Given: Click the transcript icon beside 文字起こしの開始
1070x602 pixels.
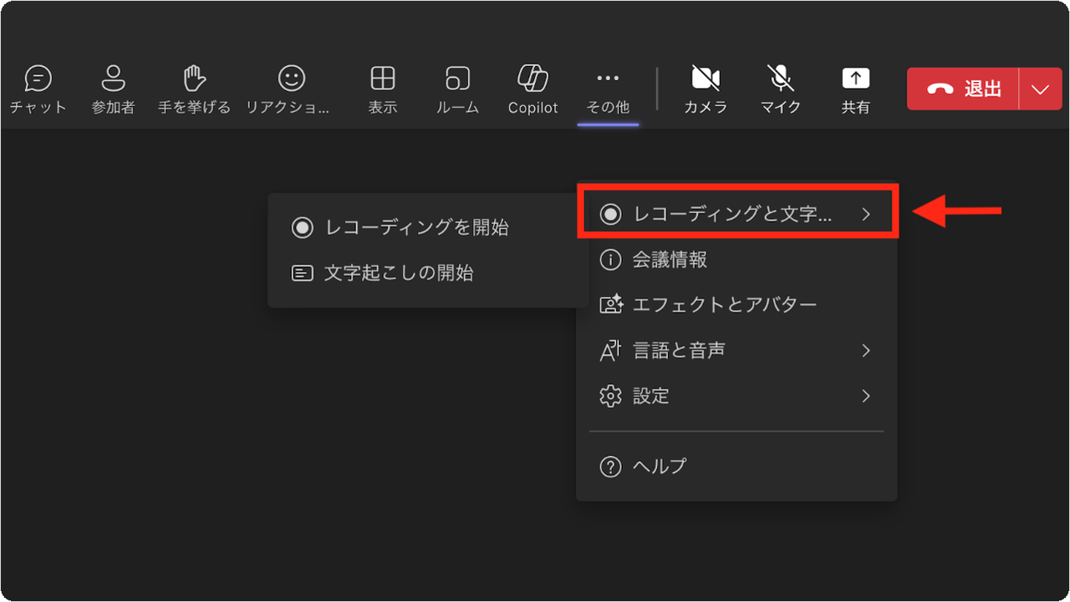Looking at the screenshot, I should 302,273.
